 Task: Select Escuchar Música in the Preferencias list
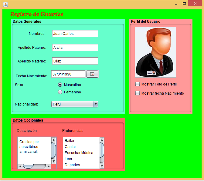point(81,153)
